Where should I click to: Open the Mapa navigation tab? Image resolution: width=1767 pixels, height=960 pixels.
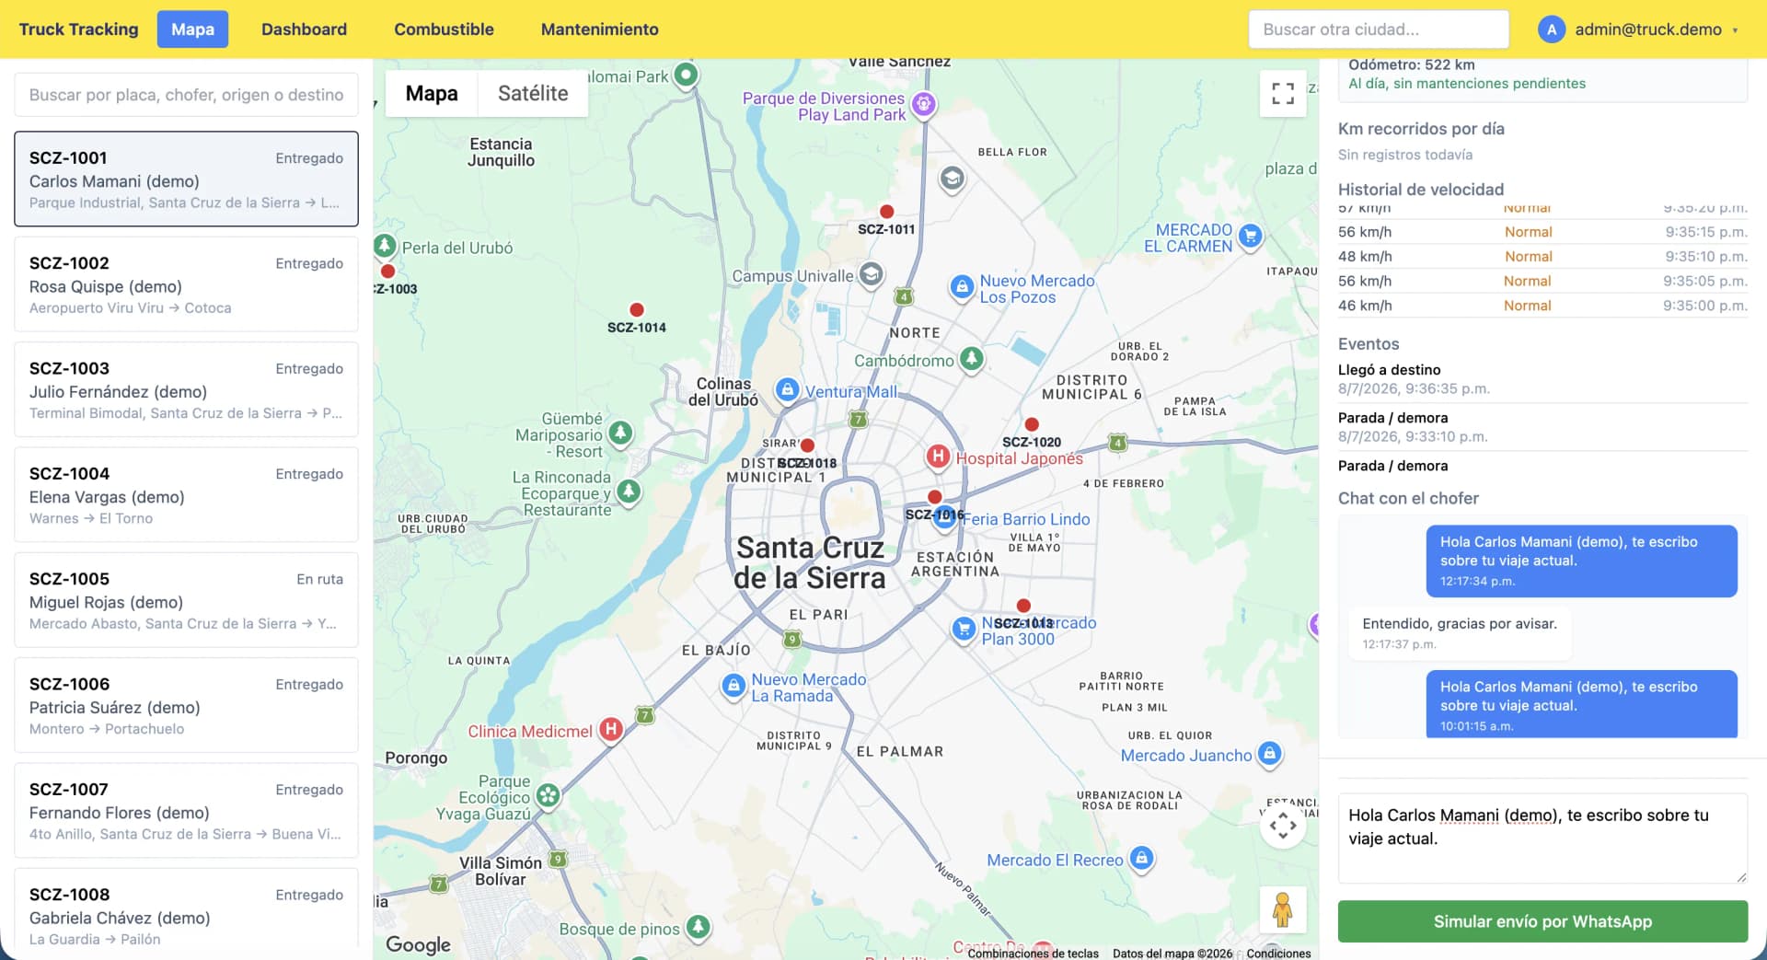[x=192, y=29]
